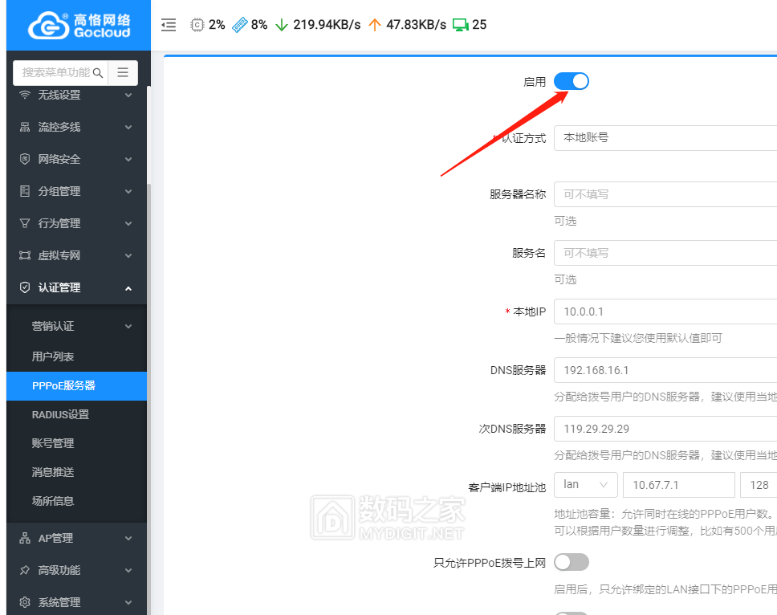Click the 流控多线 icon
This screenshot has height=615, width=777.
point(25,128)
